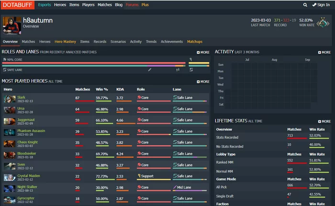Open the Slark hero link
This screenshot has height=206, width=335.
[21, 98]
